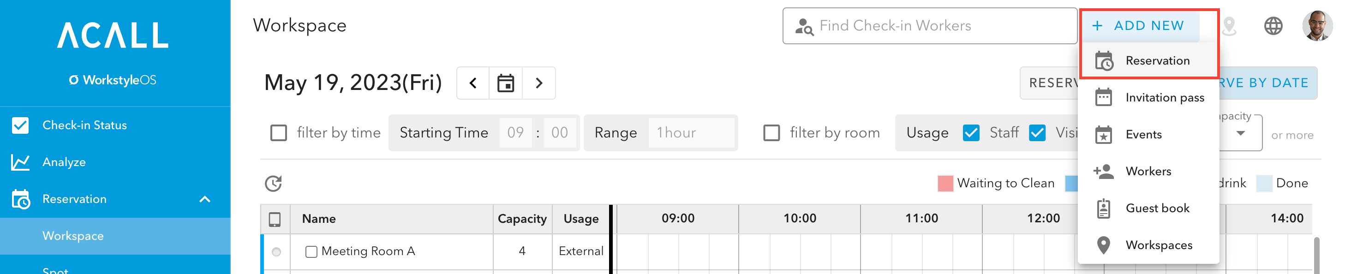The width and height of the screenshot is (1351, 274).
Task: Enable the filter by time checkbox
Action: [279, 133]
